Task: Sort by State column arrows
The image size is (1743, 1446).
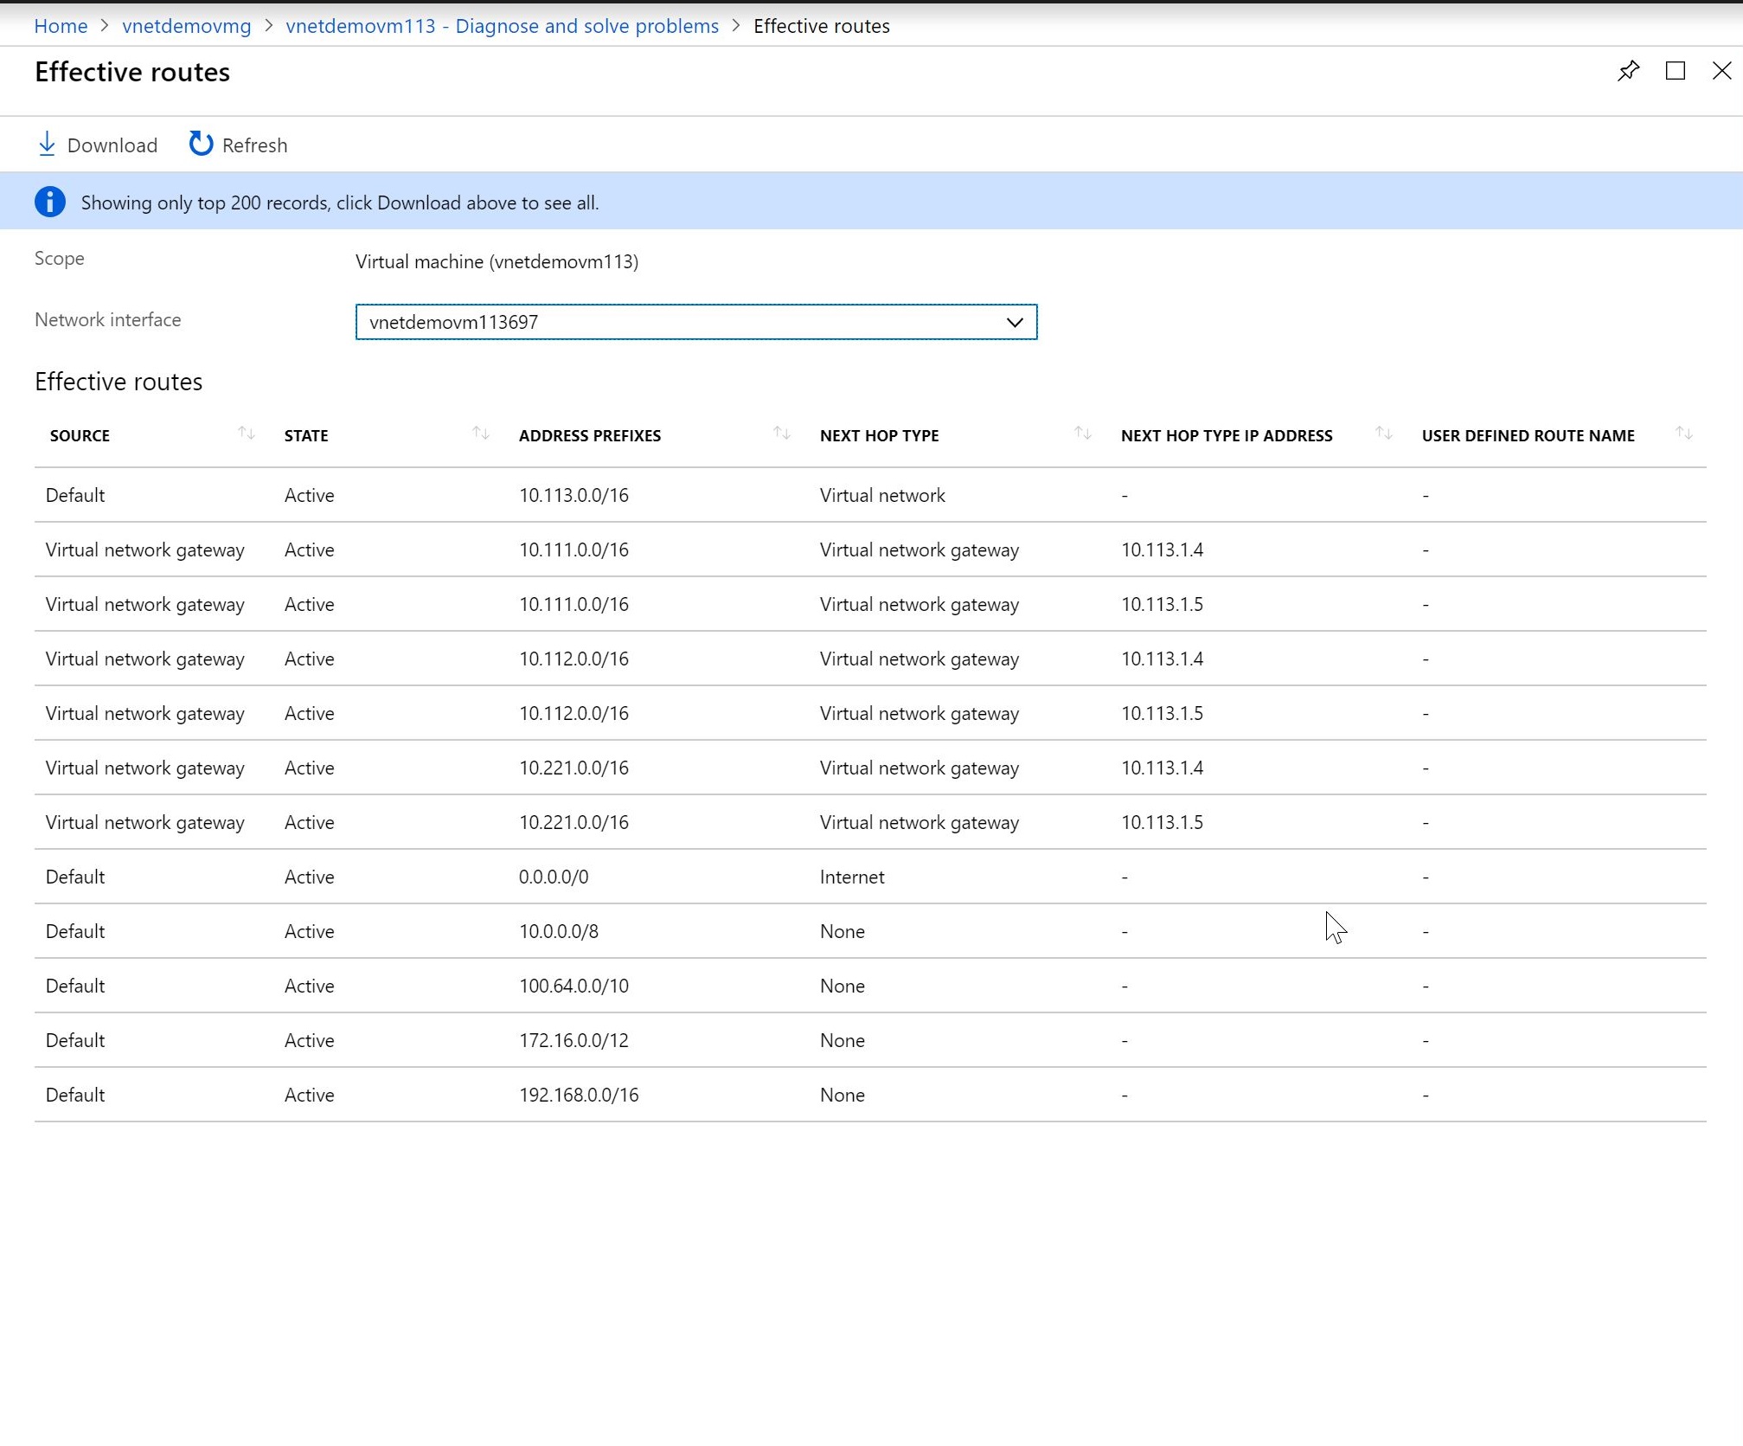Action: (x=481, y=434)
